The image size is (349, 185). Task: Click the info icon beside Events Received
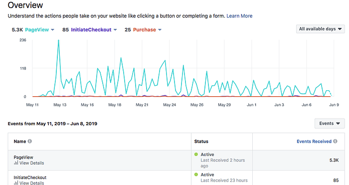pos(335,141)
